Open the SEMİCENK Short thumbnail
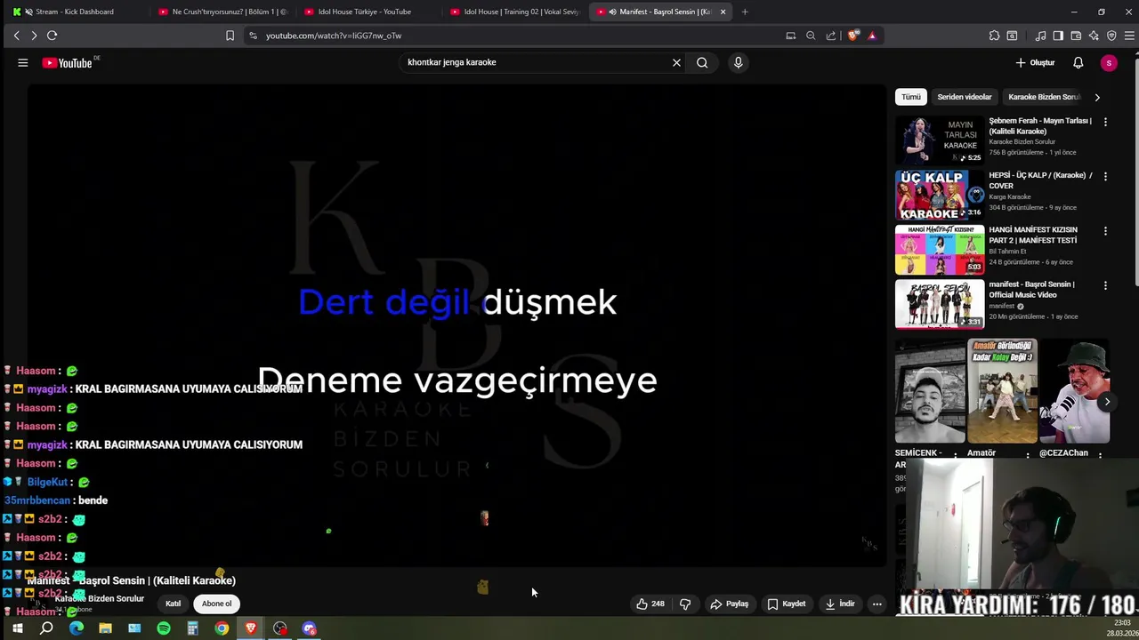The width and height of the screenshot is (1139, 640). [930, 390]
